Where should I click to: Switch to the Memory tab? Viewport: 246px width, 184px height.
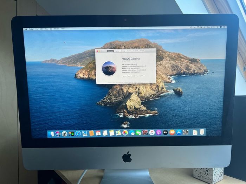click(x=129, y=51)
